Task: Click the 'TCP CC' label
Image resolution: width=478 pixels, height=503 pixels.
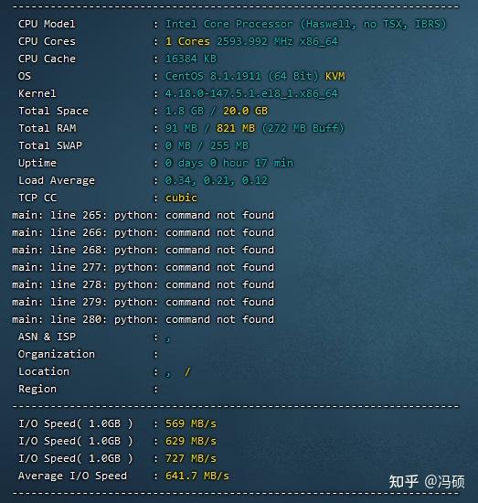Action: click(x=37, y=198)
